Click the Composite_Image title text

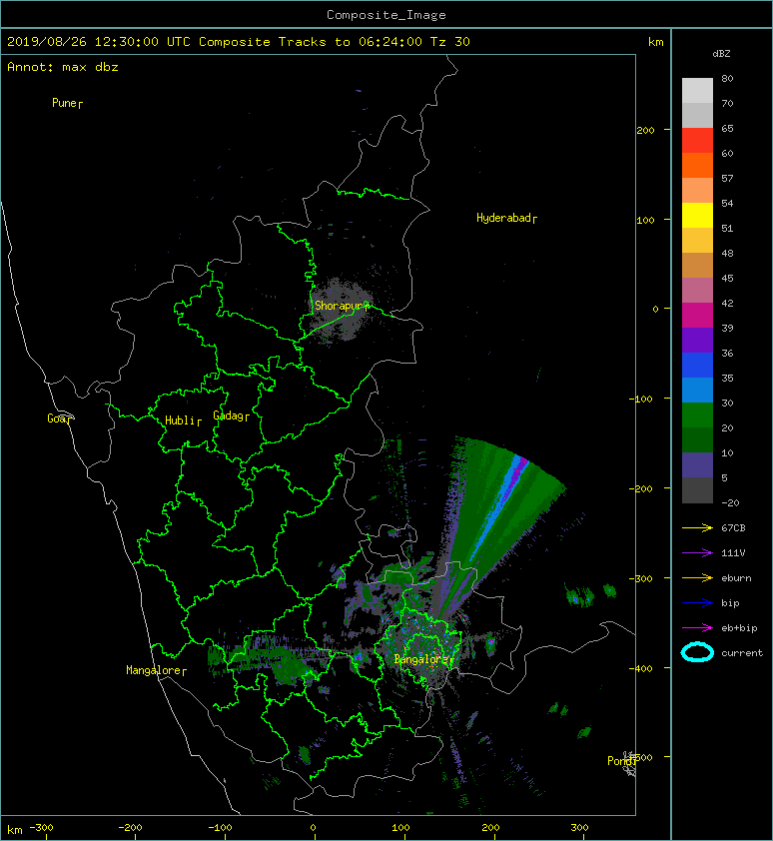click(x=386, y=14)
